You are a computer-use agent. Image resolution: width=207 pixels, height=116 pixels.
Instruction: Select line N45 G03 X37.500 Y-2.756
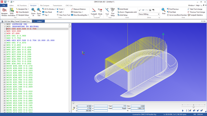coord(30,40)
